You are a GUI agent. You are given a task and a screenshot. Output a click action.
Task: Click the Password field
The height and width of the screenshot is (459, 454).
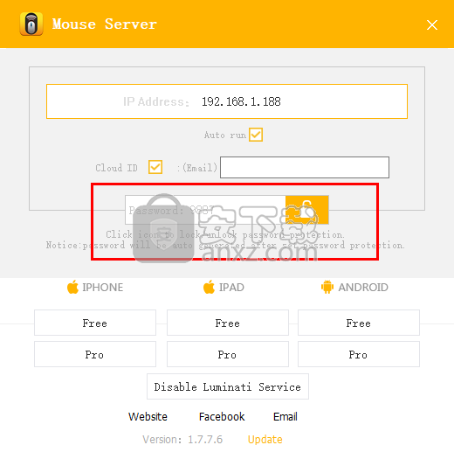click(205, 210)
